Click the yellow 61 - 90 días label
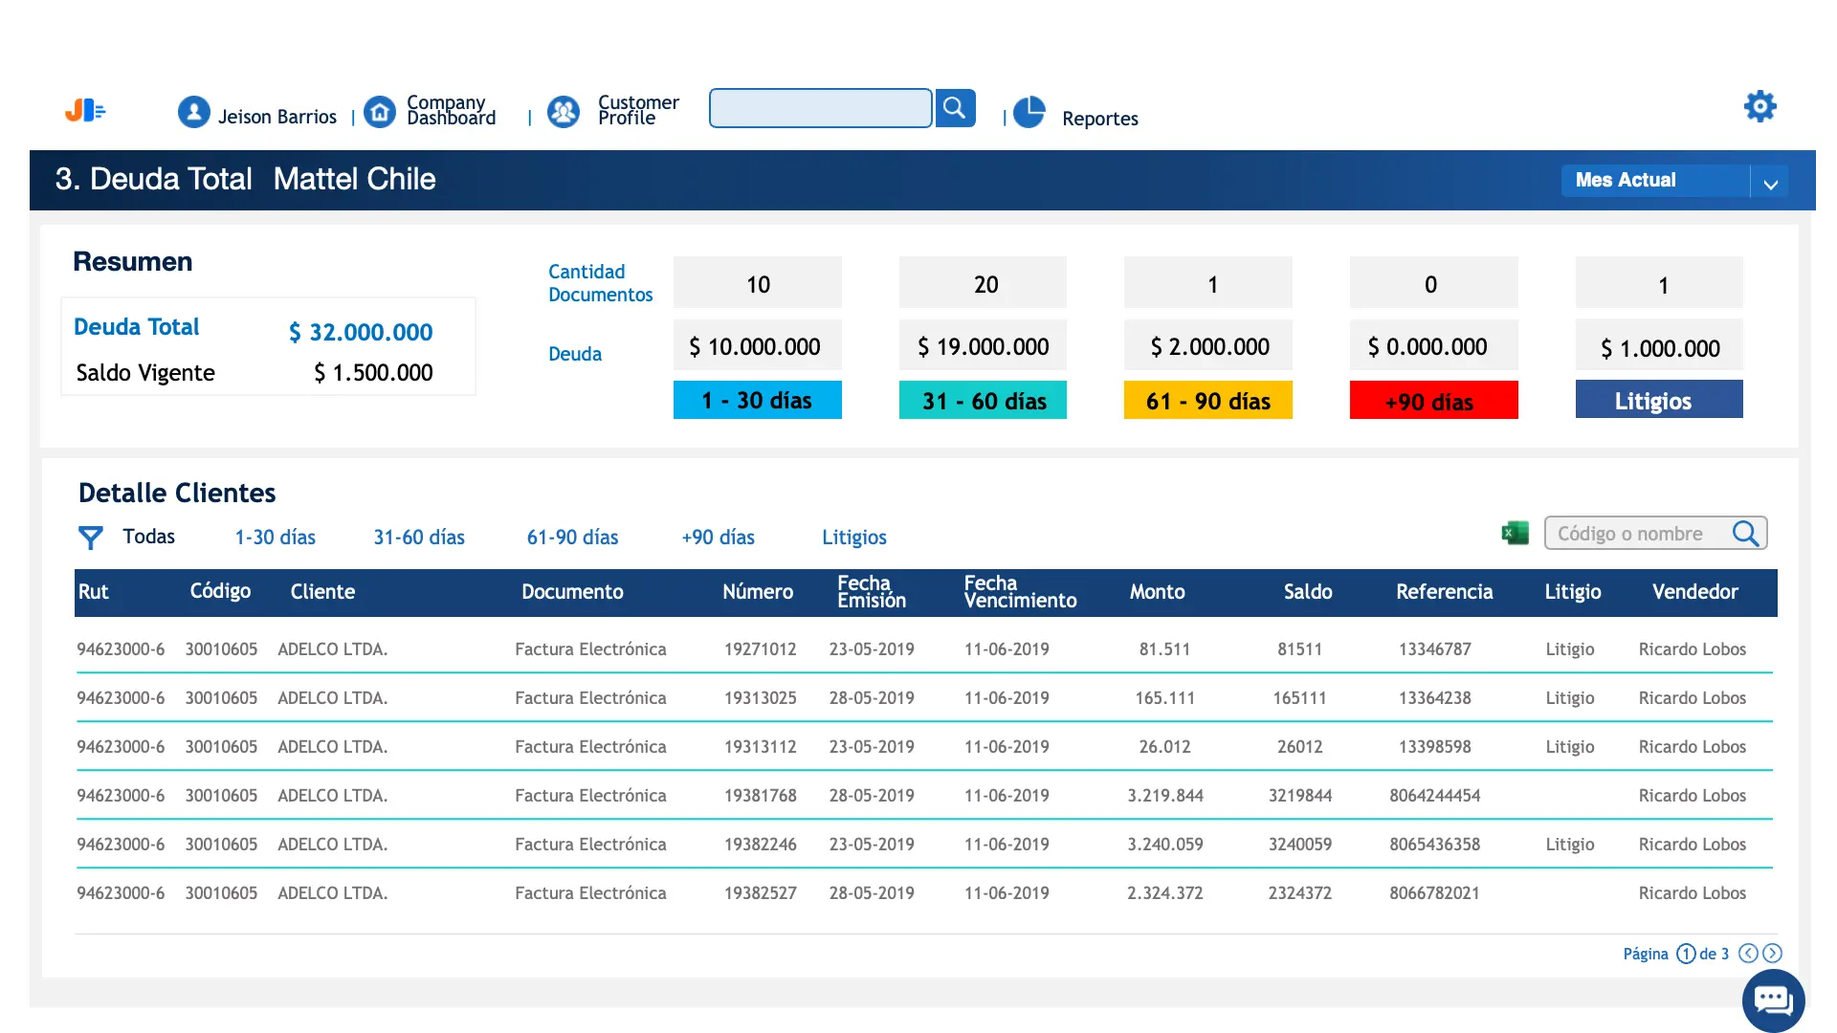This screenshot has height=1033, width=1837. [1207, 401]
